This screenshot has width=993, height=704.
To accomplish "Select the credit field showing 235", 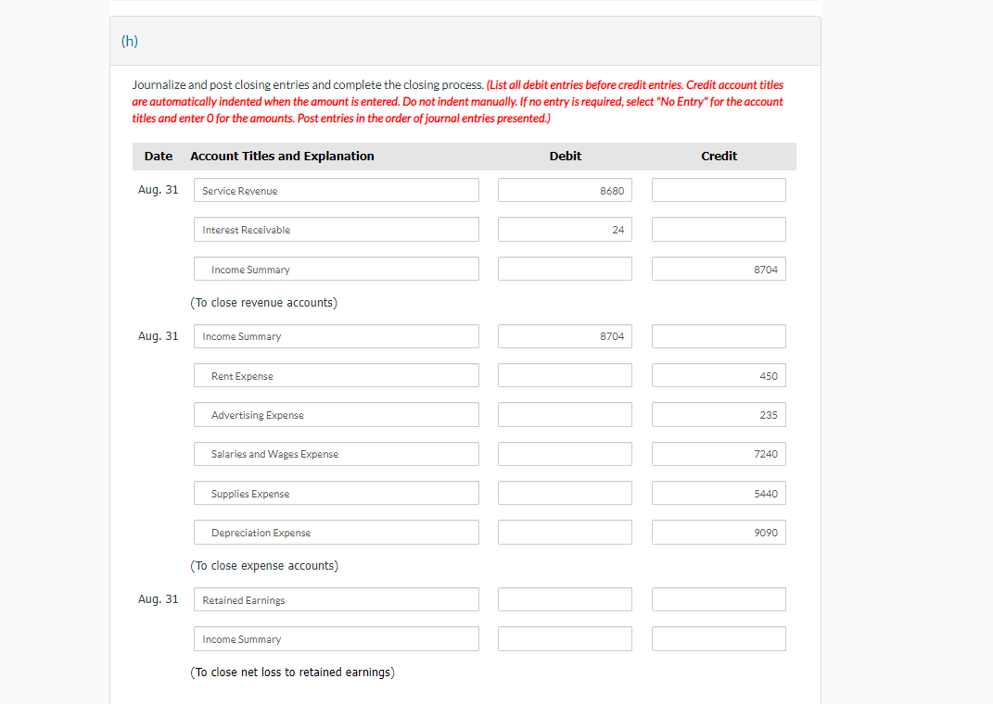I will (719, 414).
